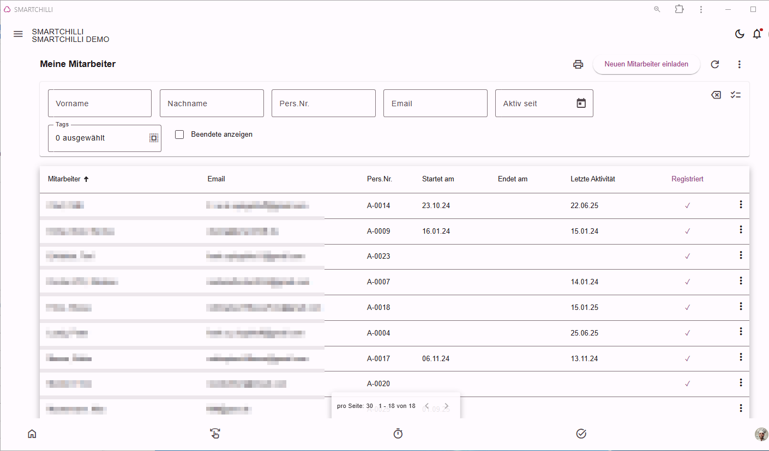Viewport: 769px width, 451px height.
Task: Sort by Endet am column
Action: 513,179
